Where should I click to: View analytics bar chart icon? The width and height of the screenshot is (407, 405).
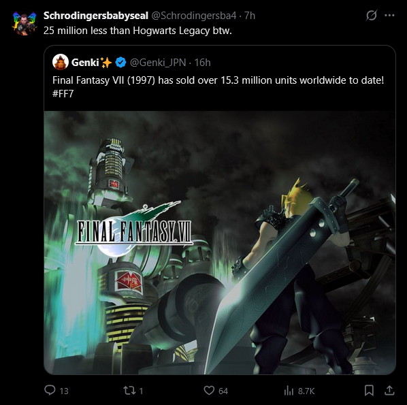click(x=289, y=390)
